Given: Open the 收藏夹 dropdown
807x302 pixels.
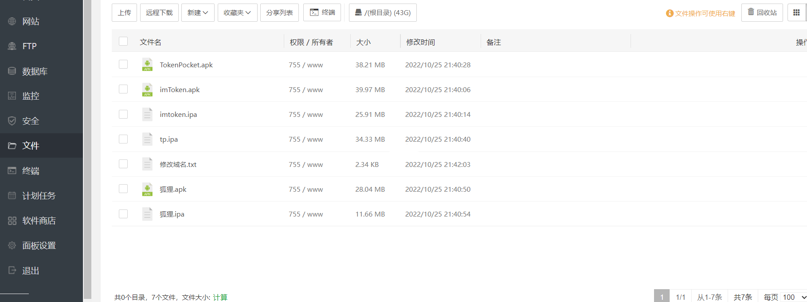Looking at the screenshot, I should [x=237, y=12].
